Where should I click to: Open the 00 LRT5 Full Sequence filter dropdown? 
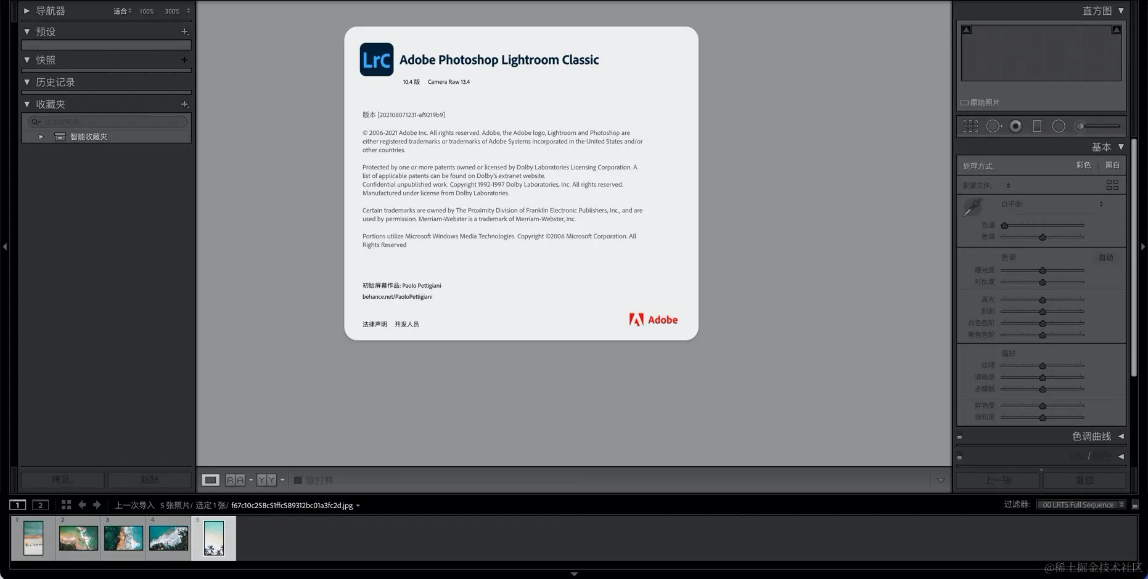tap(1081, 505)
